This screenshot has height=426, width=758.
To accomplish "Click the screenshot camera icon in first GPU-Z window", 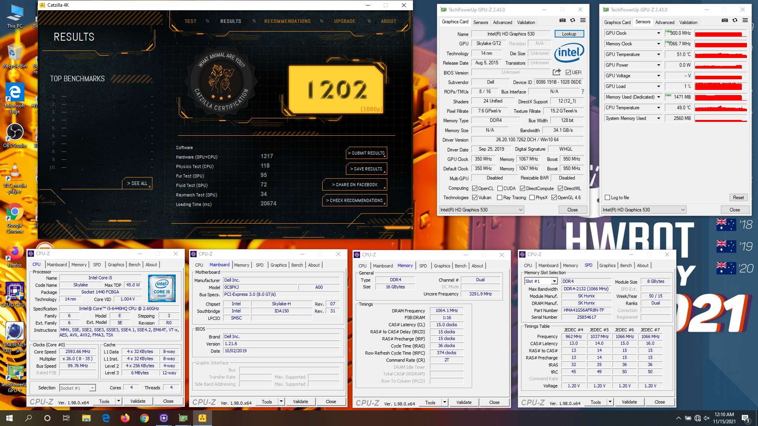I will (562, 21).
